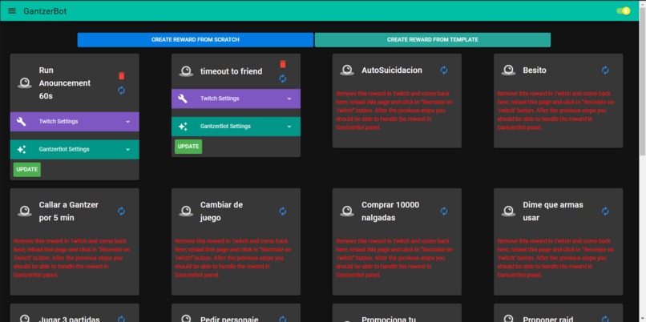This screenshot has width=646, height=322.
Task: Click the wrench icon in timeout to friend card
Action: (183, 99)
